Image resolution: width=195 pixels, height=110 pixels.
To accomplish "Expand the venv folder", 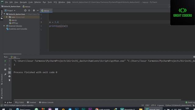I will (7, 17).
